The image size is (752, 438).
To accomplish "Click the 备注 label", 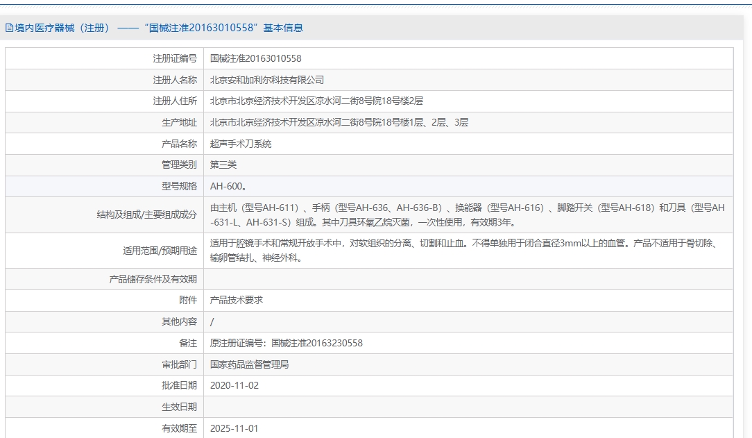I will [x=188, y=343].
